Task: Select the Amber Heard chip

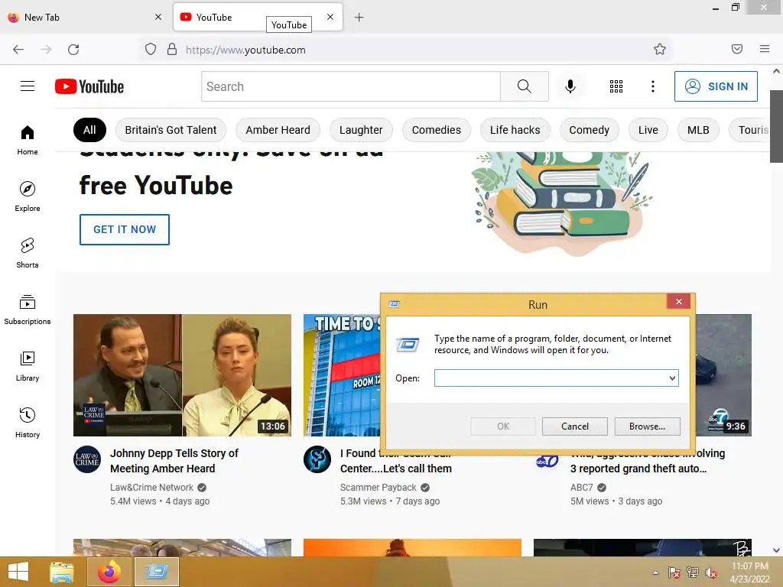Action: pyautogui.click(x=278, y=130)
